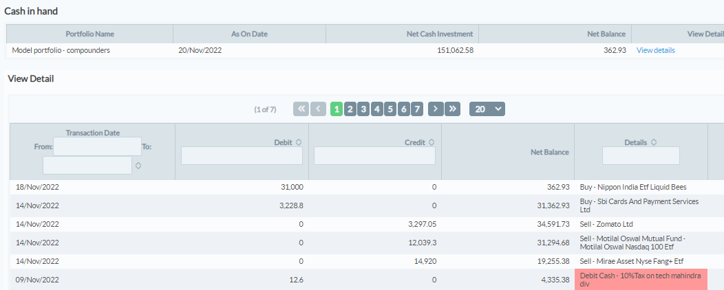Screen dimensions: 724x290
Task: Select debit amount 12.6
Action: point(296,280)
